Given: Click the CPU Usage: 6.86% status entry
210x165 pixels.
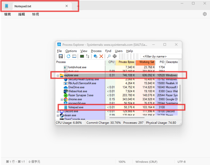Looking at the screenshot, I should click(69, 123).
